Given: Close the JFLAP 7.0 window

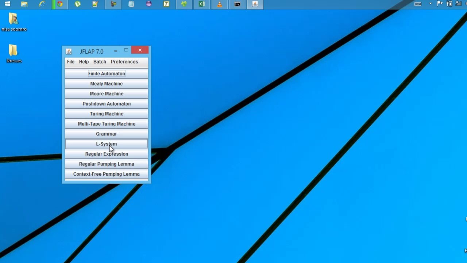Looking at the screenshot, I should click(140, 50).
